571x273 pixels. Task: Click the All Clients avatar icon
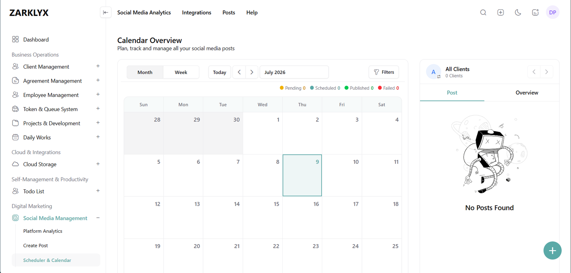point(434,72)
